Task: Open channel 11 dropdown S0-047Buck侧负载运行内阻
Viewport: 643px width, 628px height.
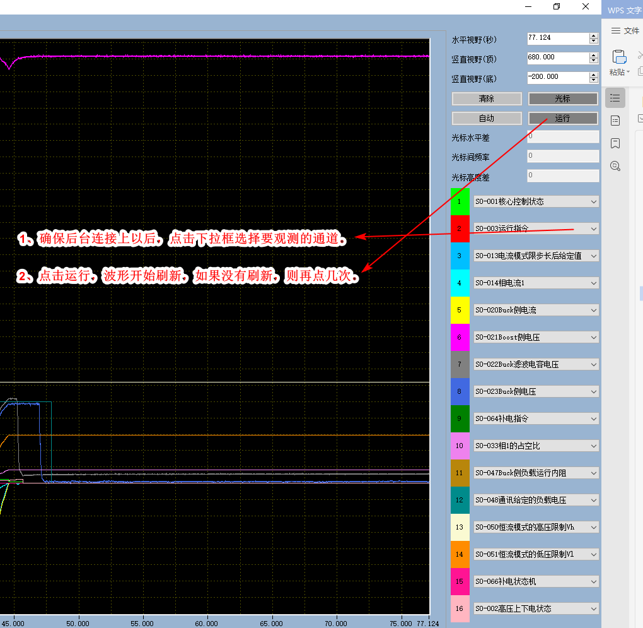Action: 536,473
